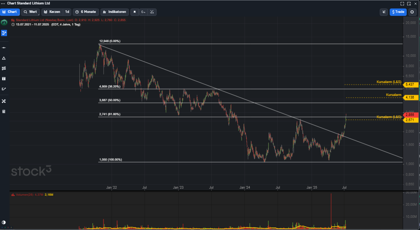Open the 1d interval selector
The width and height of the screenshot is (420, 230).
[67, 12]
